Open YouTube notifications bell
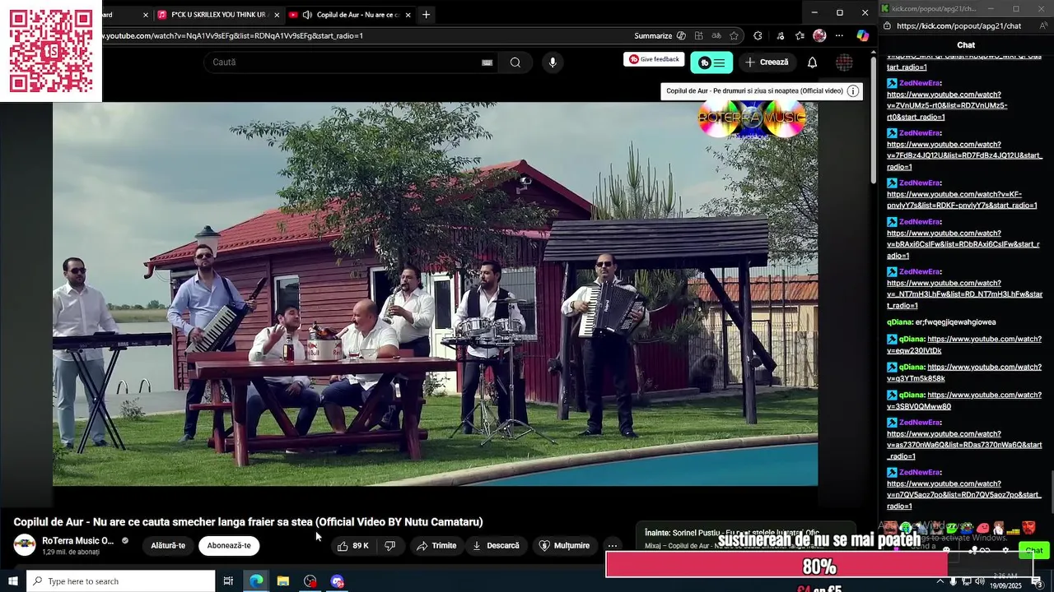This screenshot has height=592, width=1054. pos(812,62)
